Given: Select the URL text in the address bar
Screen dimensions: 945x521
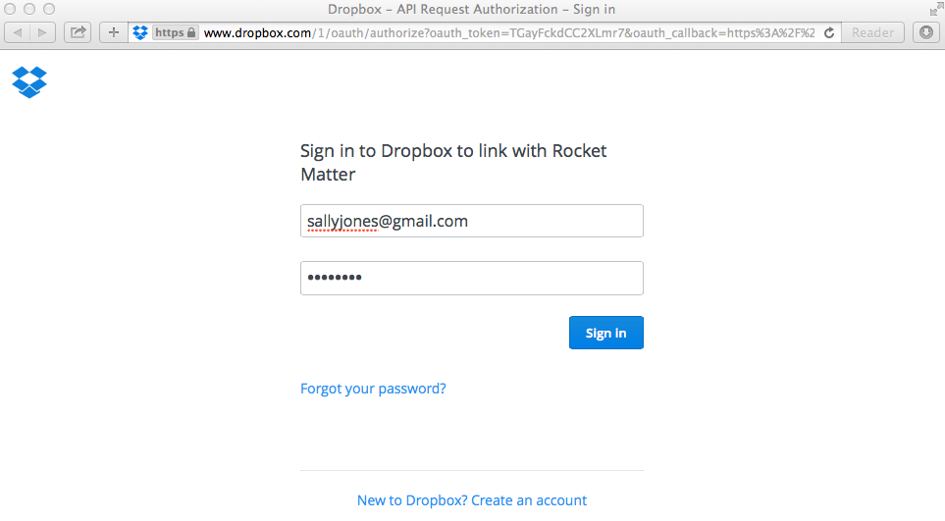Looking at the screenshot, I should tap(510, 32).
